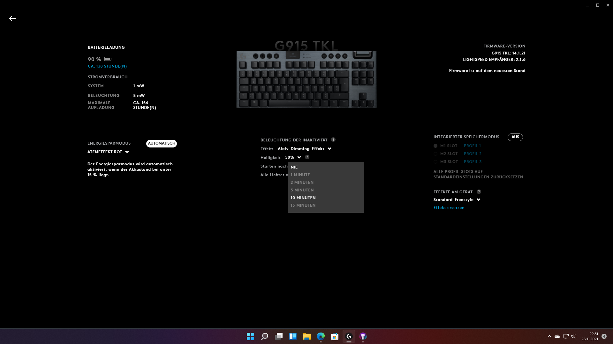Click the Effekt ersetzen link
Screen dimensions: 613x344
coord(449,208)
